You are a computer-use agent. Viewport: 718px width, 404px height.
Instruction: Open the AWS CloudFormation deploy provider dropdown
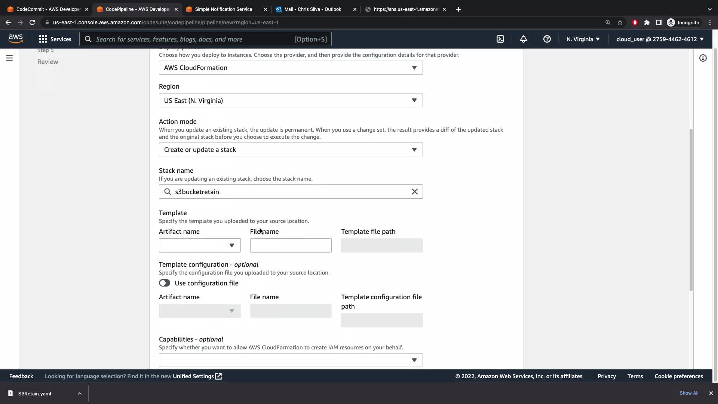click(291, 68)
